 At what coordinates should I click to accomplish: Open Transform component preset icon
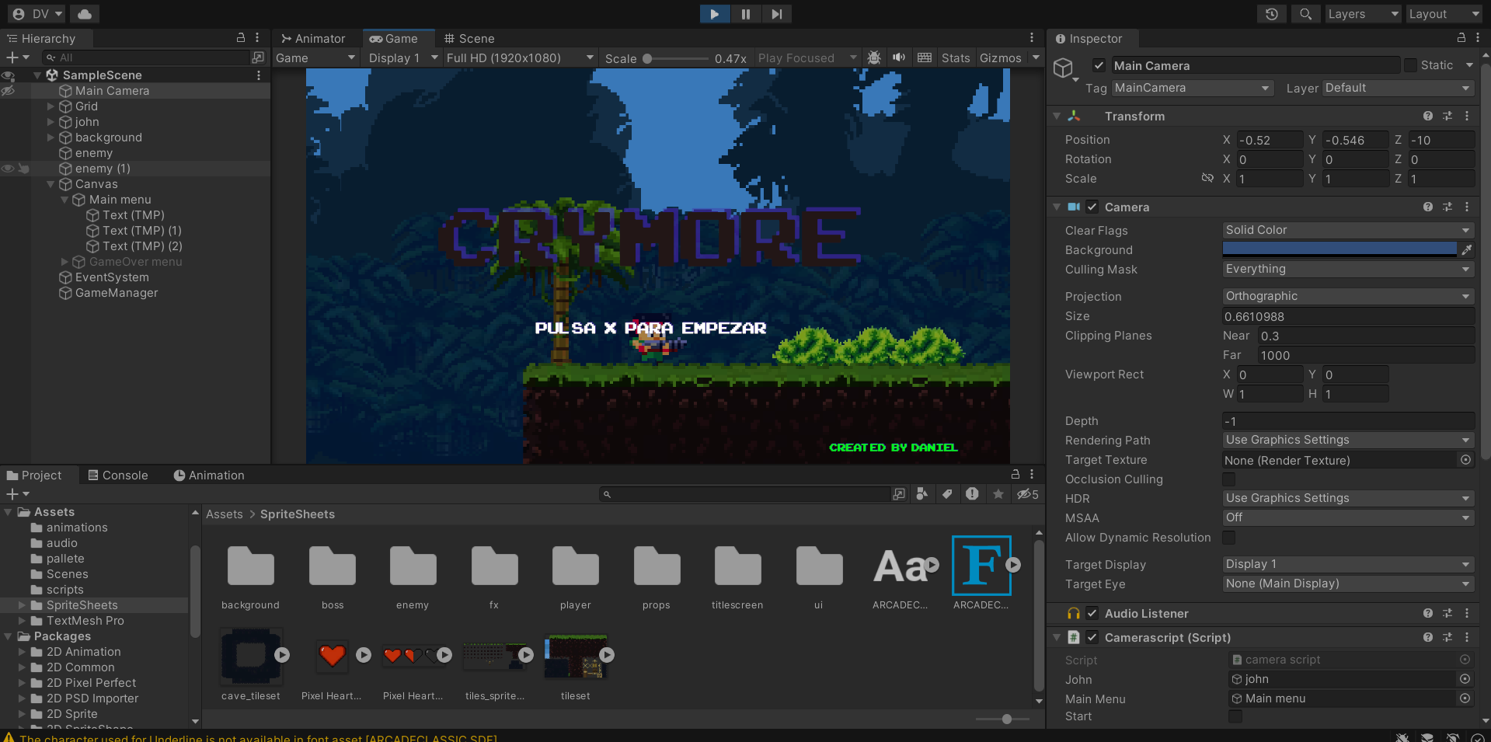pyautogui.click(x=1447, y=116)
